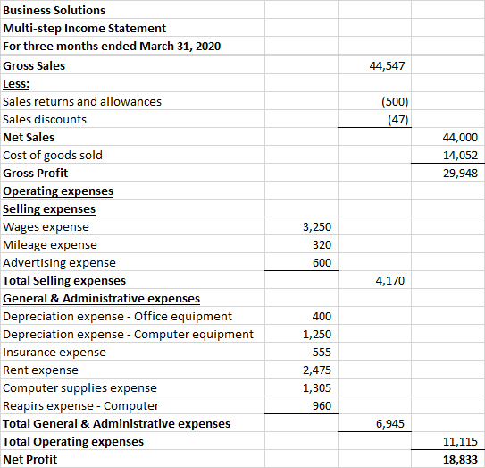
Task: Click the 3,250 wages value
Action: click(317, 227)
